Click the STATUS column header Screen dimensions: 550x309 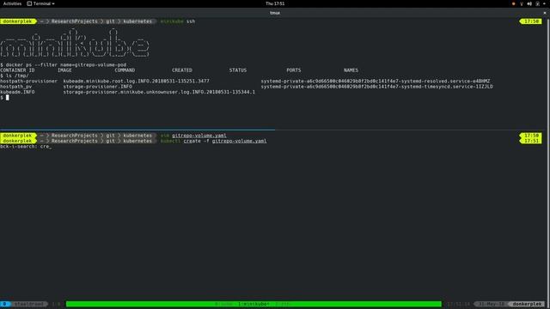tap(238, 70)
